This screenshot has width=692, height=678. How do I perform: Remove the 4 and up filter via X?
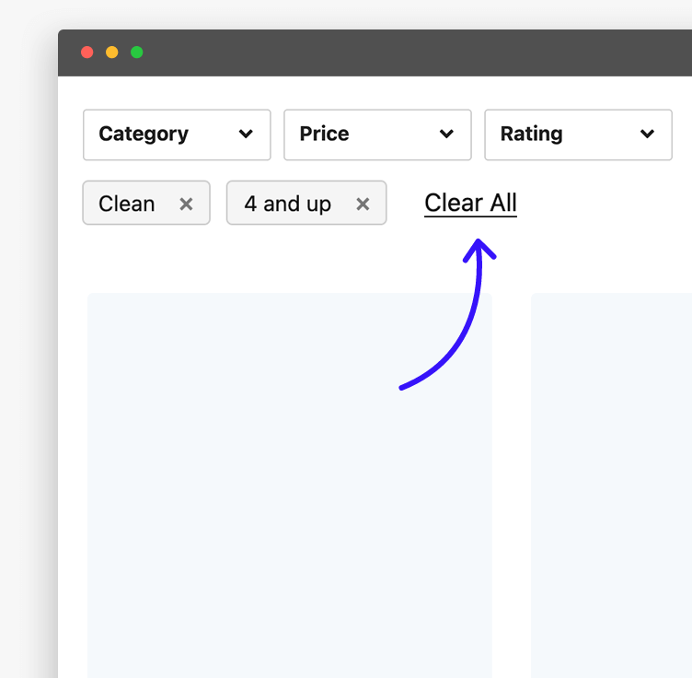(363, 204)
